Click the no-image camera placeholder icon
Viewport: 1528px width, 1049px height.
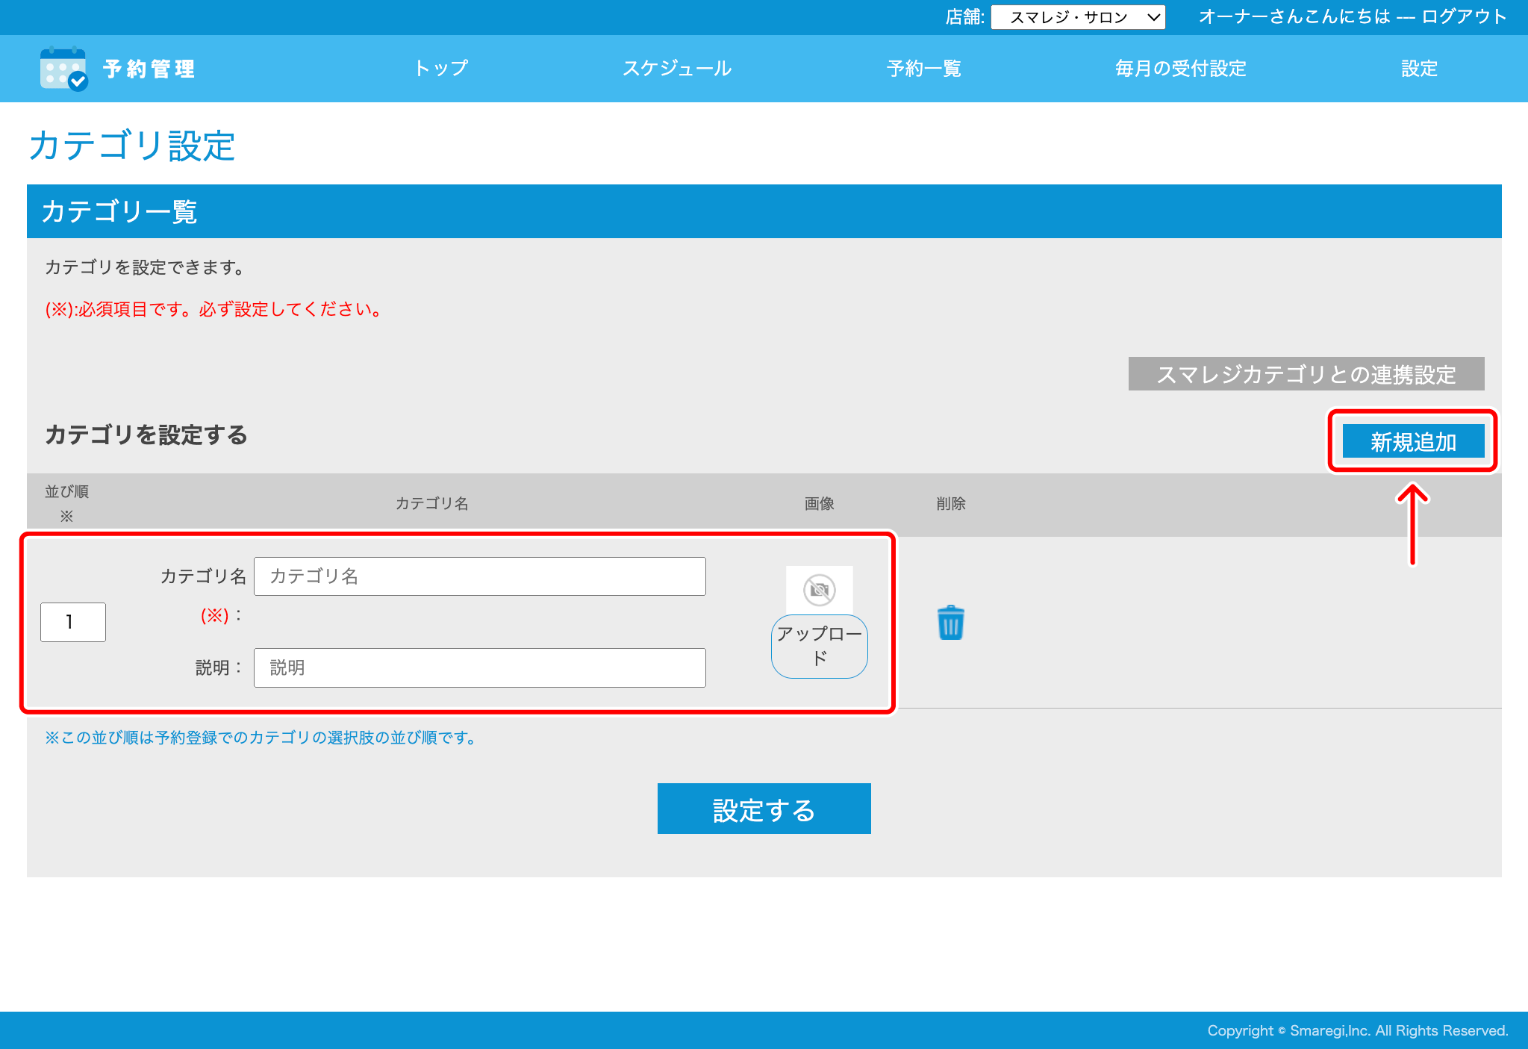[819, 590]
